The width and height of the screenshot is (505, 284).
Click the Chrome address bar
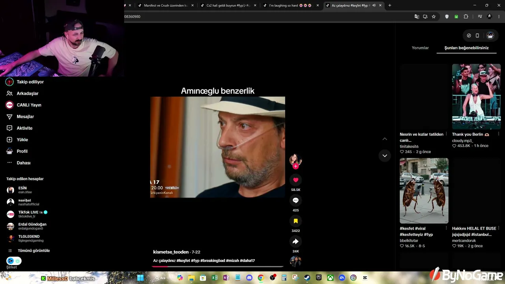(x=268, y=17)
